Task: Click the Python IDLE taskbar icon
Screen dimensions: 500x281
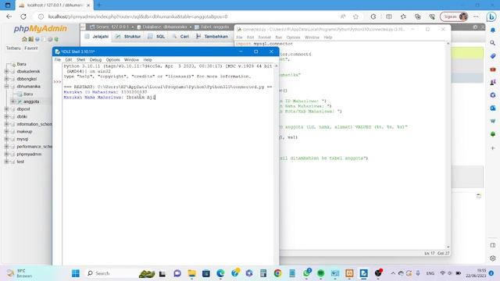Action: pyautogui.click(x=363, y=273)
